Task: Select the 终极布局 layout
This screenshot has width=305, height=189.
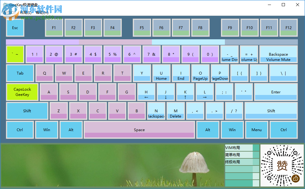Action: click(242, 162)
